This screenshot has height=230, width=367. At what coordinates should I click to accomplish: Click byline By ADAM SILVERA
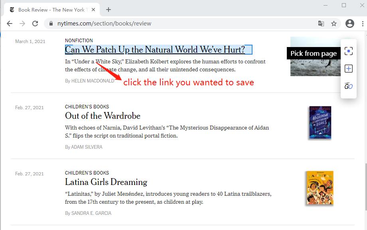(x=83, y=147)
